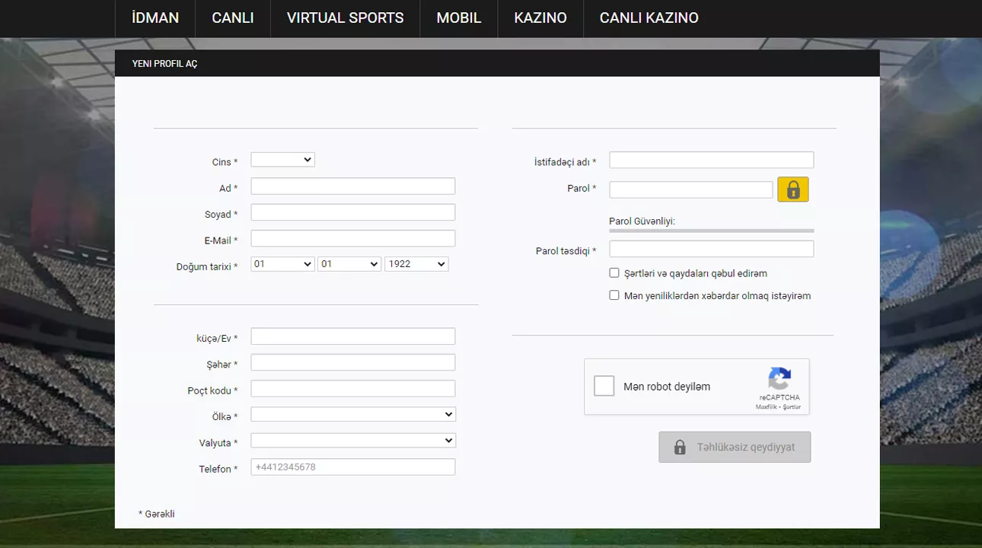Enable the yeniliklərdən xəbərdar olmaq checkbox
Screen dimensions: 982x548
pos(614,295)
